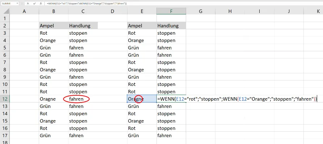Select cell C6 containing fahren
The width and height of the screenshot is (323, 144).
click(x=83, y=55)
